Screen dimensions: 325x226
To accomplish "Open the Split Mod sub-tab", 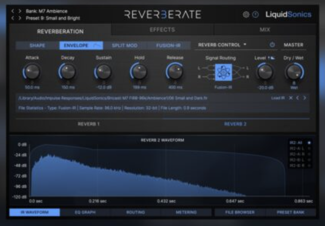I will (x=124, y=46).
